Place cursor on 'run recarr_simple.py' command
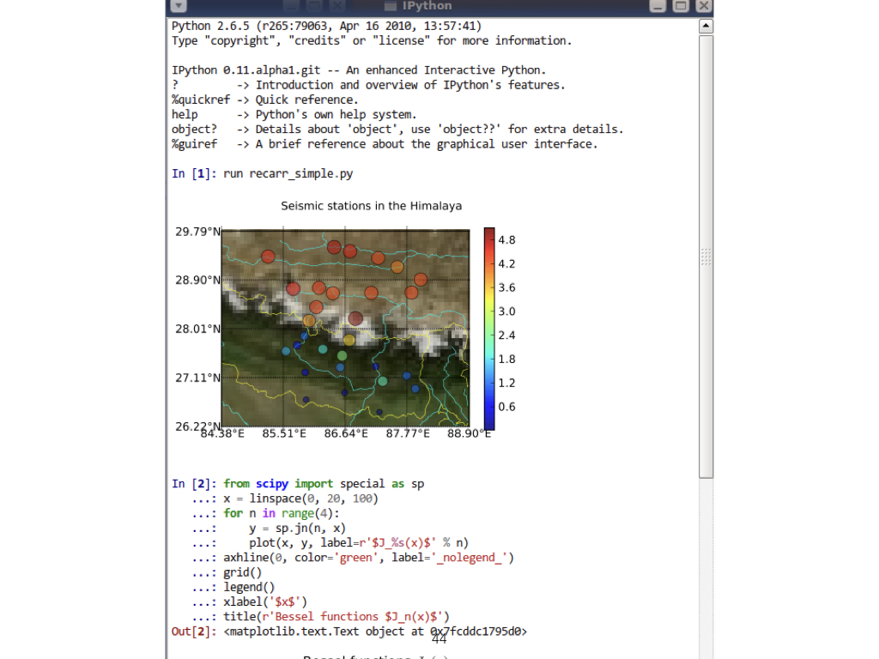This screenshot has width=879, height=659. click(288, 173)
